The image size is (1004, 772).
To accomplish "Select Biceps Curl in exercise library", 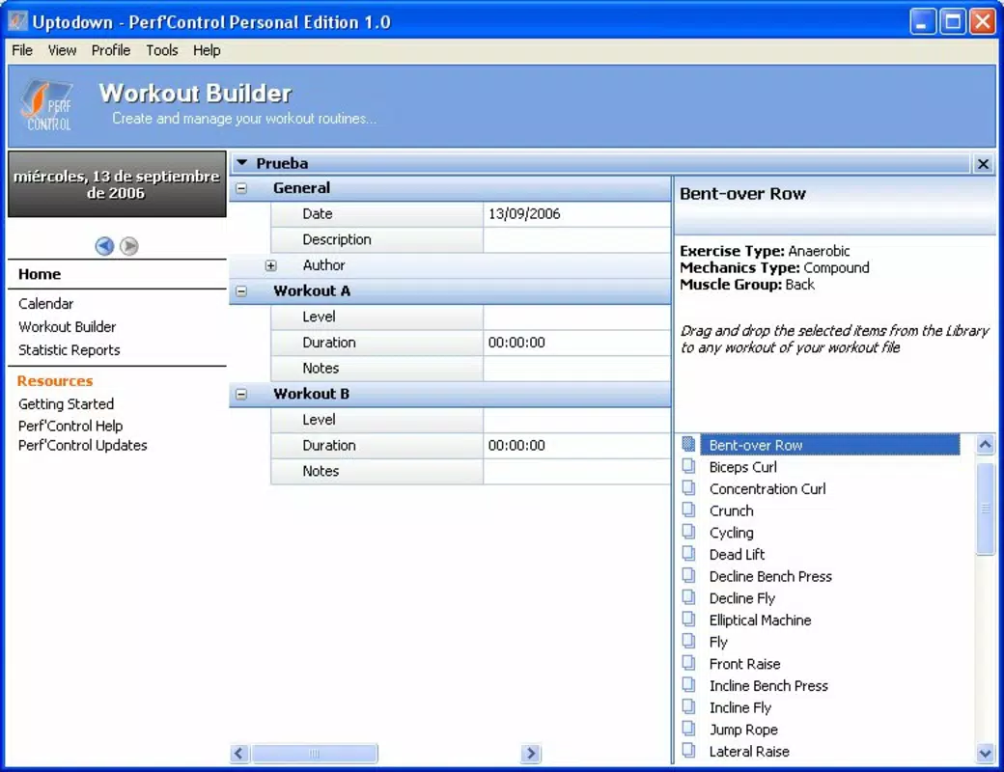I will pyautogui.click(x=742, y=467).
